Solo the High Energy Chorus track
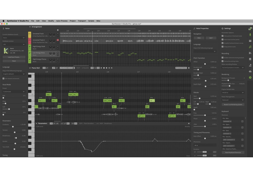The height and width of the screenshot is (177, 253). 58,61
